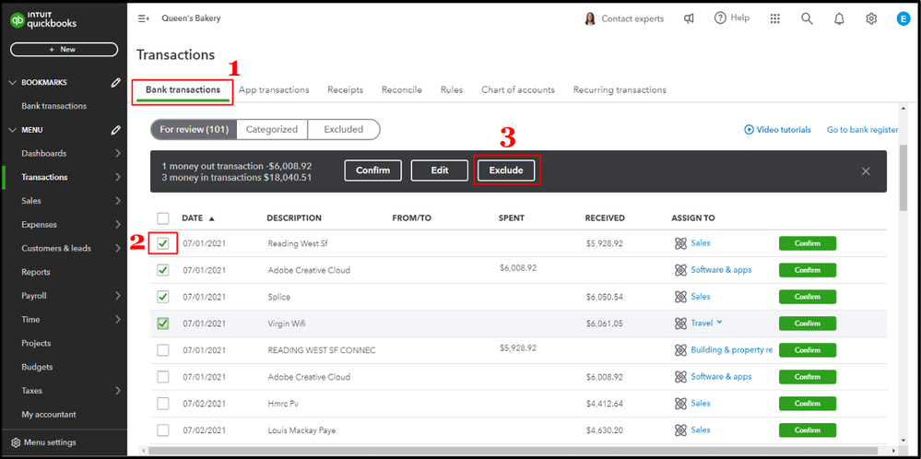Open the settings gear icon

[x=871, y=18]
